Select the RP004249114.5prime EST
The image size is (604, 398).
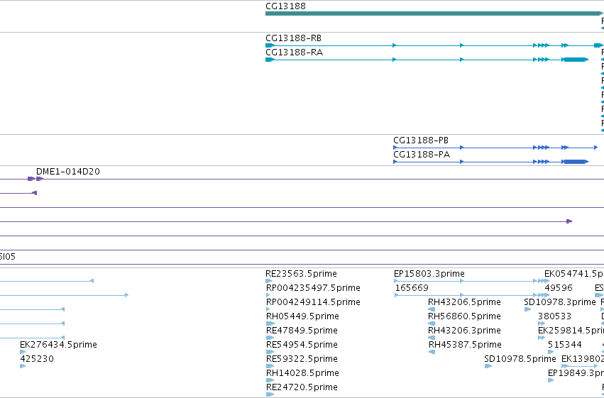point(313,302)
